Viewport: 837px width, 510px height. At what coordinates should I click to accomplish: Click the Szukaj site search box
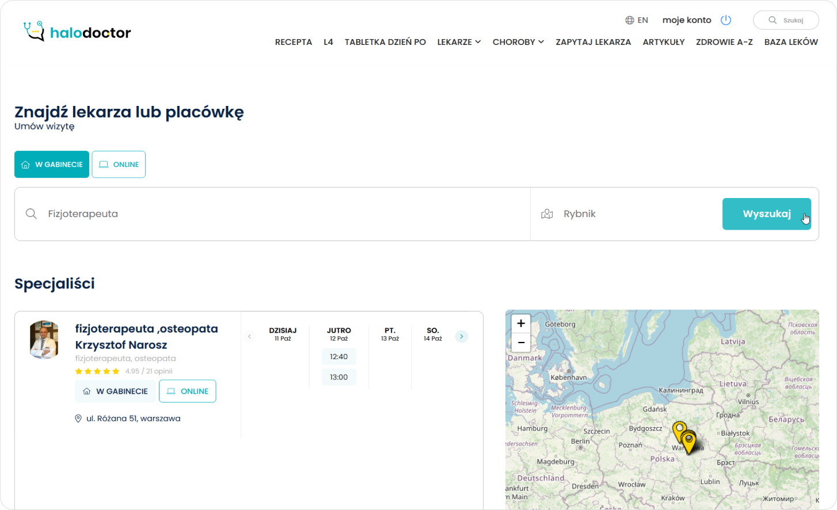(786, 20)
